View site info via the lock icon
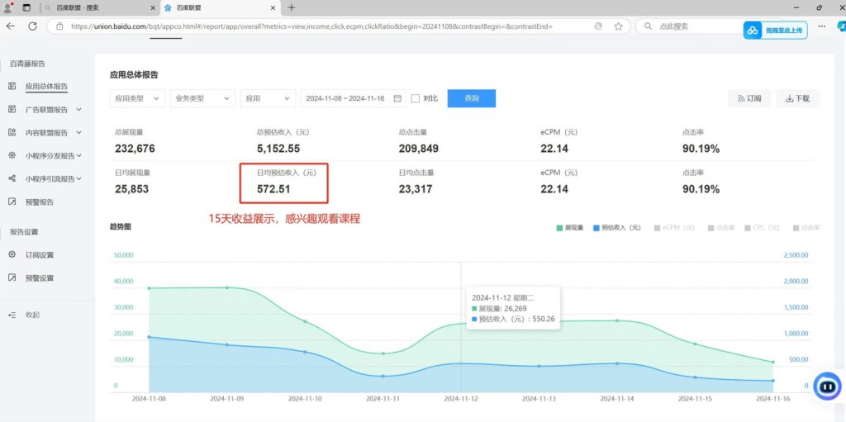Screen dimensions: 846x422 pyautogui.click(x=59, y=26)
